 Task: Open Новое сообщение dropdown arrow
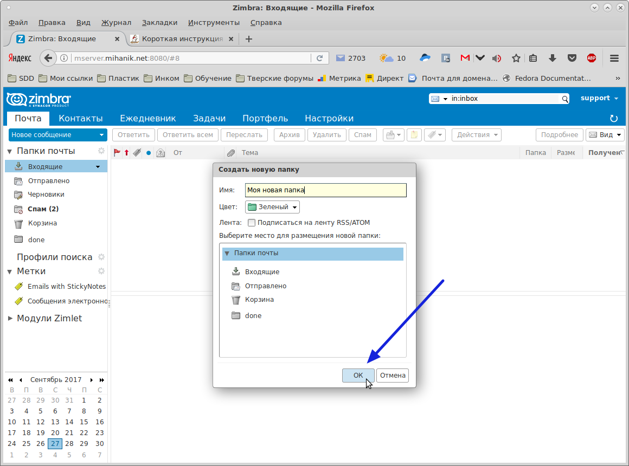tap(101, 135)
